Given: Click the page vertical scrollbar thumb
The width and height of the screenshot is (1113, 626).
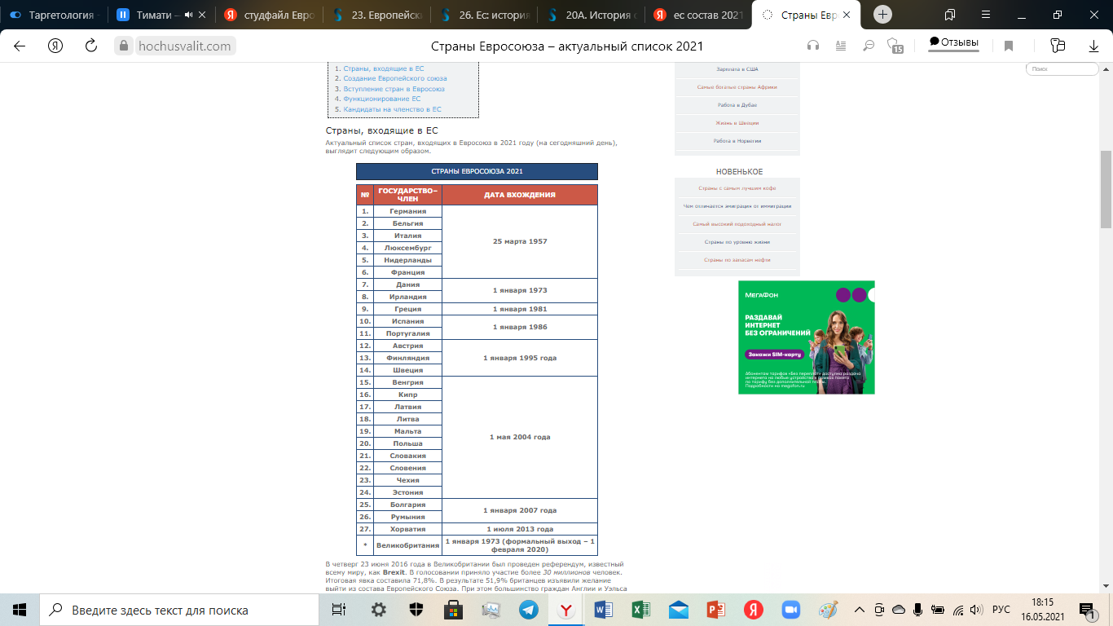Looking at the screenshot, I should coord(1106,187).
